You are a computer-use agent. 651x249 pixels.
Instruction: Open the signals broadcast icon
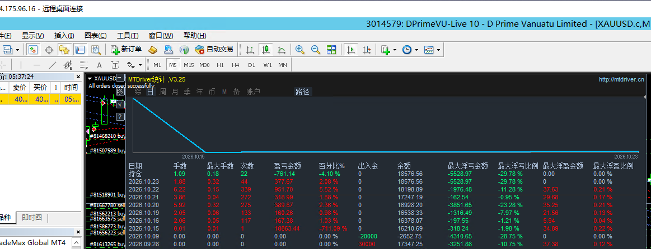(184, 50)
